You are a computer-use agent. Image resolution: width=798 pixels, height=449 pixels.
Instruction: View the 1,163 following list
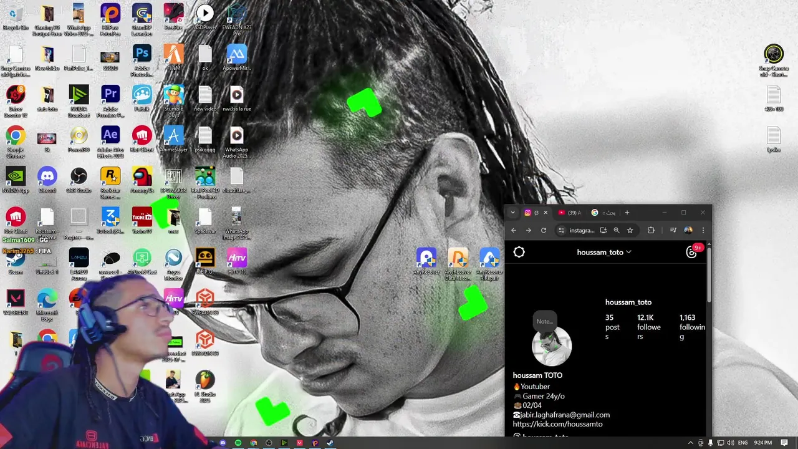point(692,327)
